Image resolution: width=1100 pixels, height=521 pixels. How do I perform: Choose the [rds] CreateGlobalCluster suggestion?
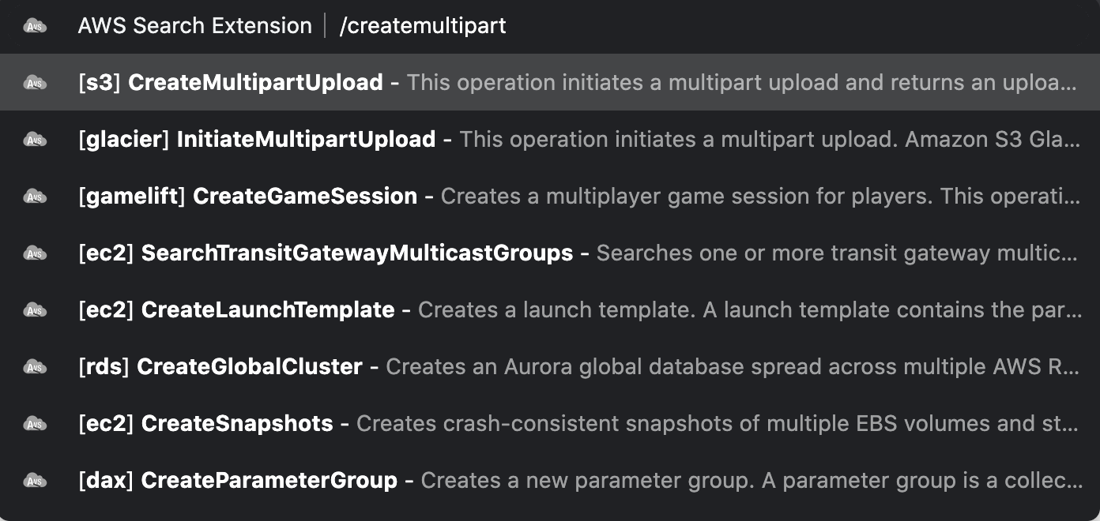(550, 366)
